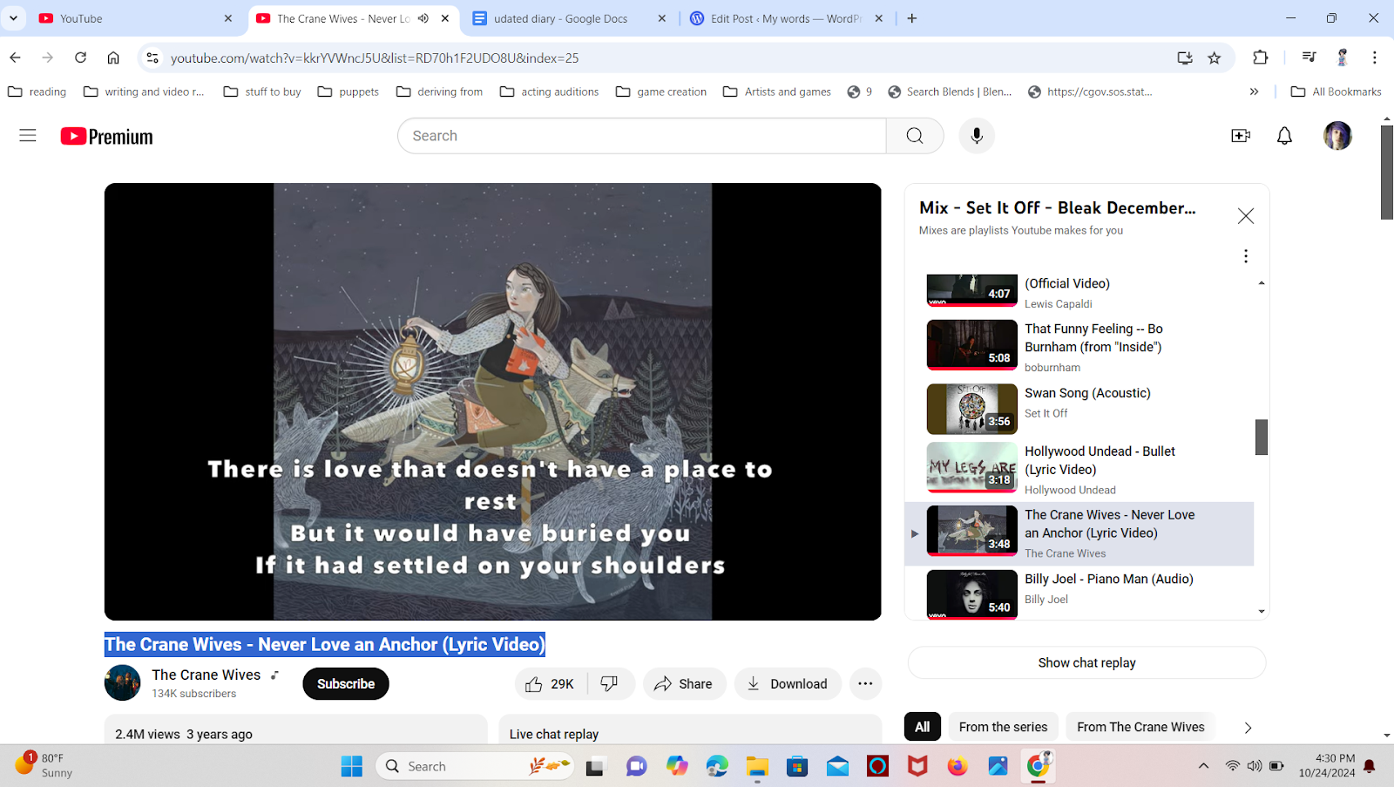This screenshot has height=787, width=1394.
Task: Open the reading bookmarks folder
Action: tap(37, 92)
